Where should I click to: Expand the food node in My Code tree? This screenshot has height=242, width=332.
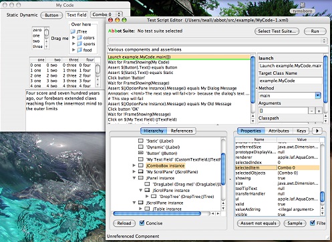[x=73, y=50]
